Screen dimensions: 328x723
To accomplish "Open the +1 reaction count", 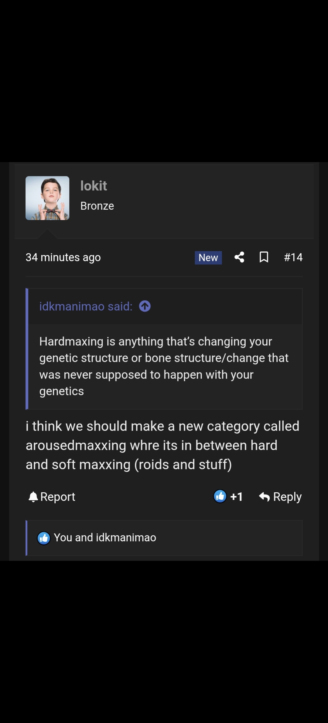I will pyautogui.click(x=237, y=497).
